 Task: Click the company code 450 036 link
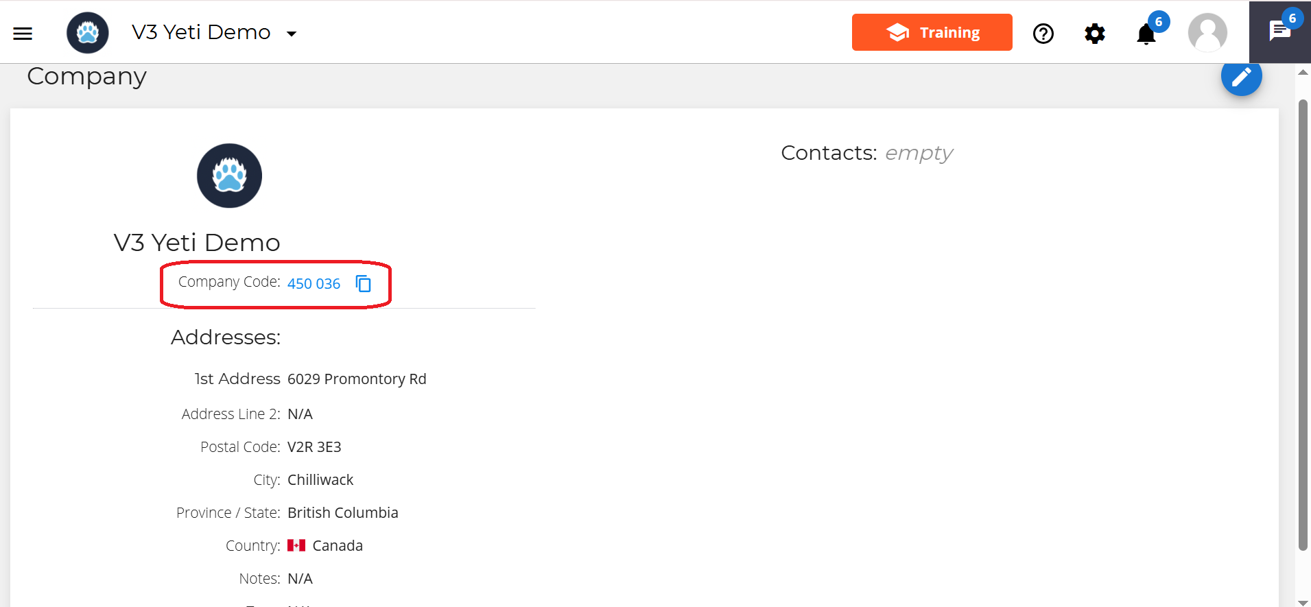tap(314, 284)
